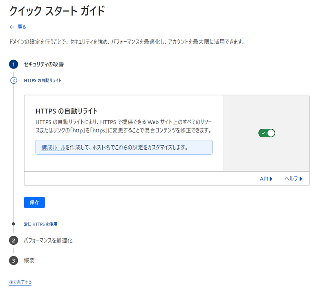The height and width of the screenshot is (290, 327).
Task: Click the back arrow icon next to 戻る
Action: [x=11, y=27]
